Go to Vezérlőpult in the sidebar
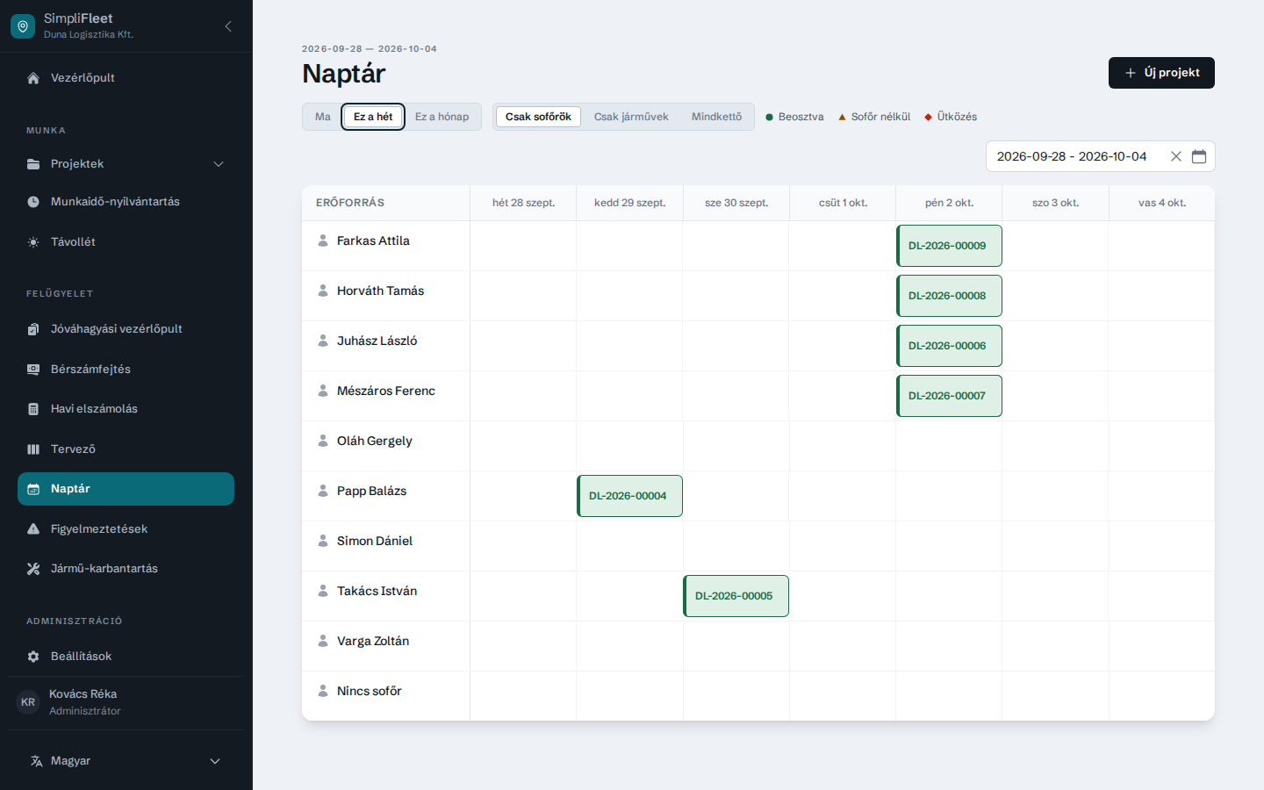 [x=126, y=78]
